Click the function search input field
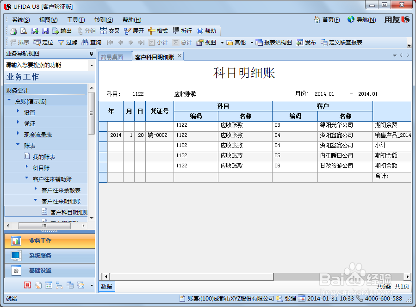This screenshot has width=416, height=307. (x=47, y=65)
